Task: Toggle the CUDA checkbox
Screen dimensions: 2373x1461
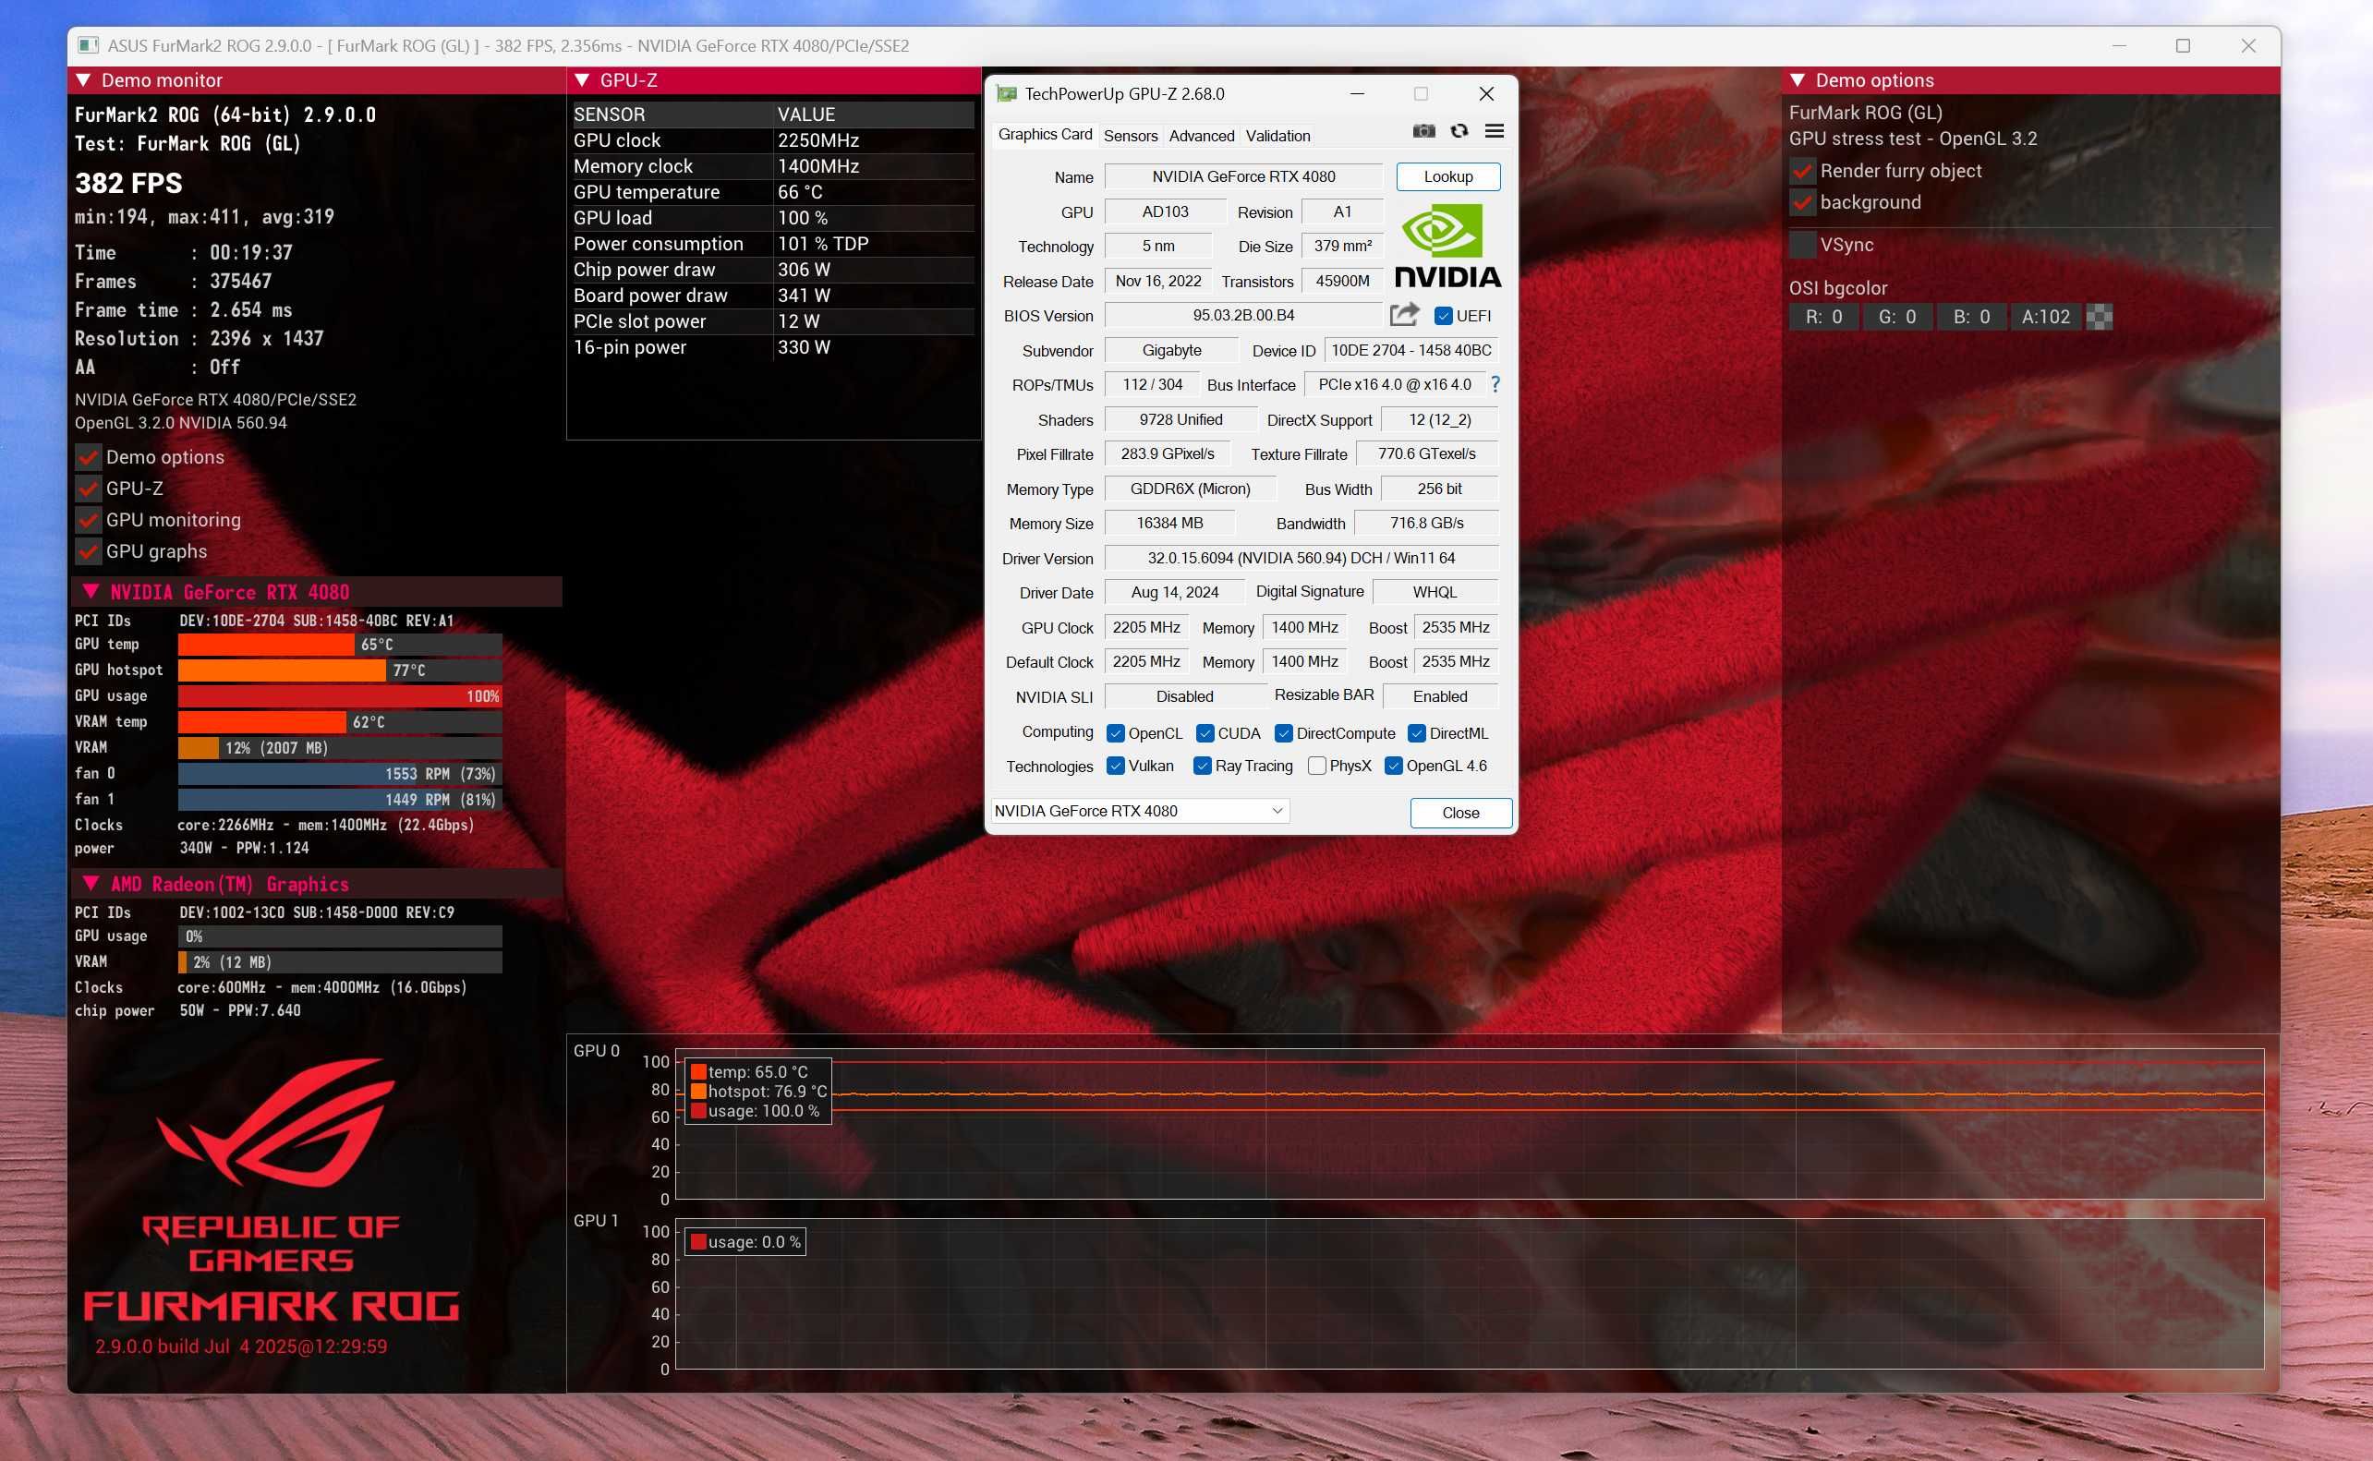Action: click(x=1204, y=733)
